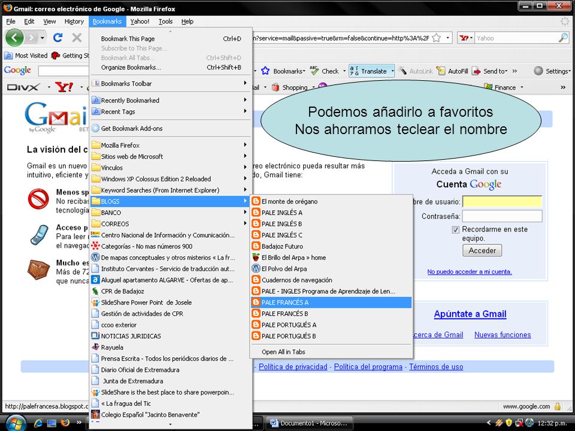Screen dimensions: 575x431
Task: Open the Yahoo Y! toolbar icon
Action: (x=64, y=87)
